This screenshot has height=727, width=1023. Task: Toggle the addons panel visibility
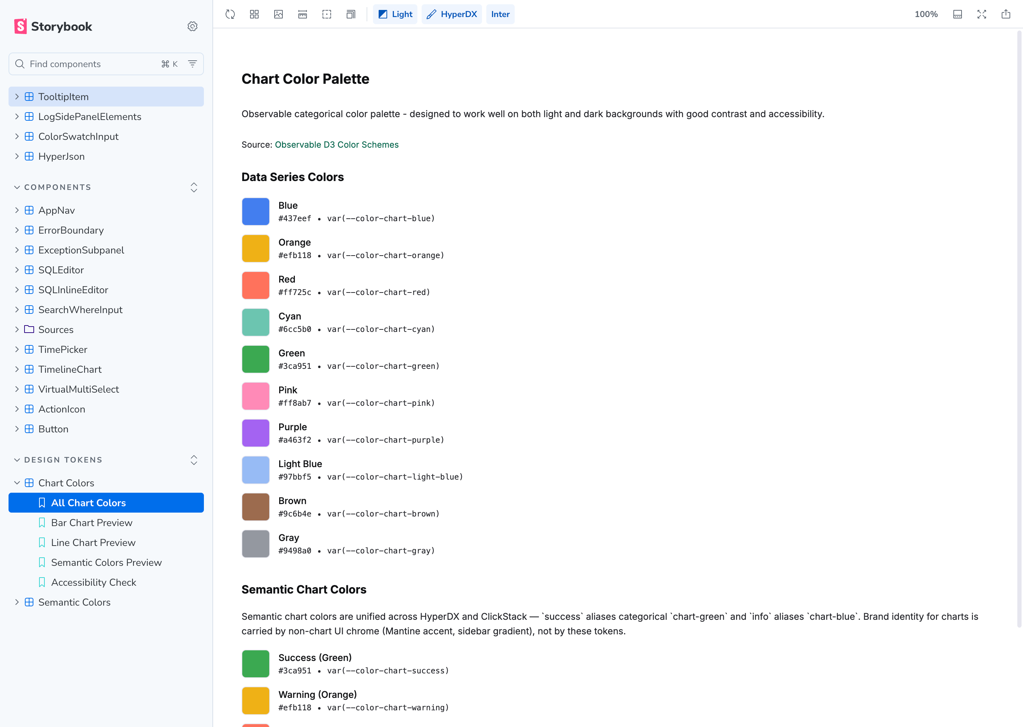(x=958, y=14)
